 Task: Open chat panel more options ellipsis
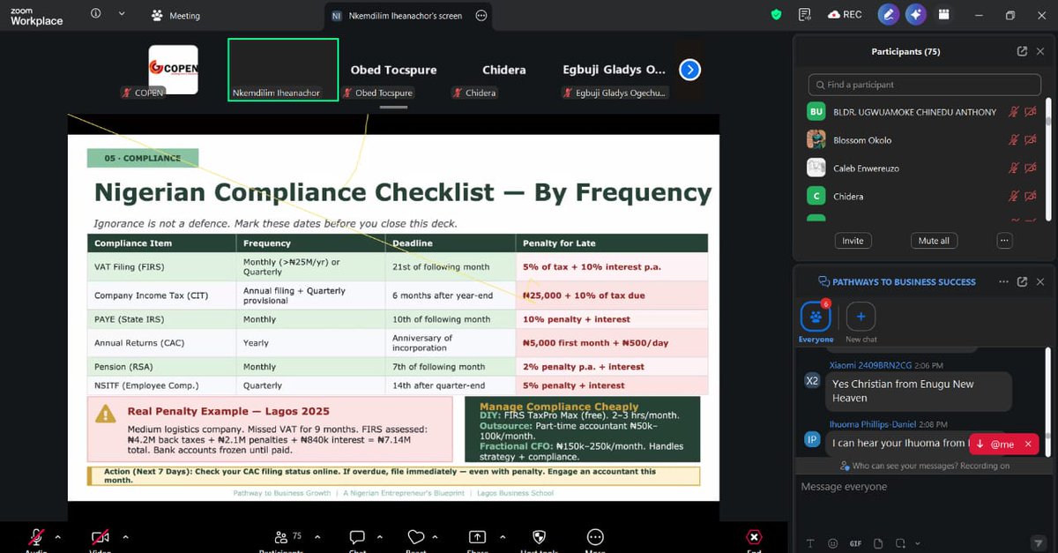point(1003,282)
